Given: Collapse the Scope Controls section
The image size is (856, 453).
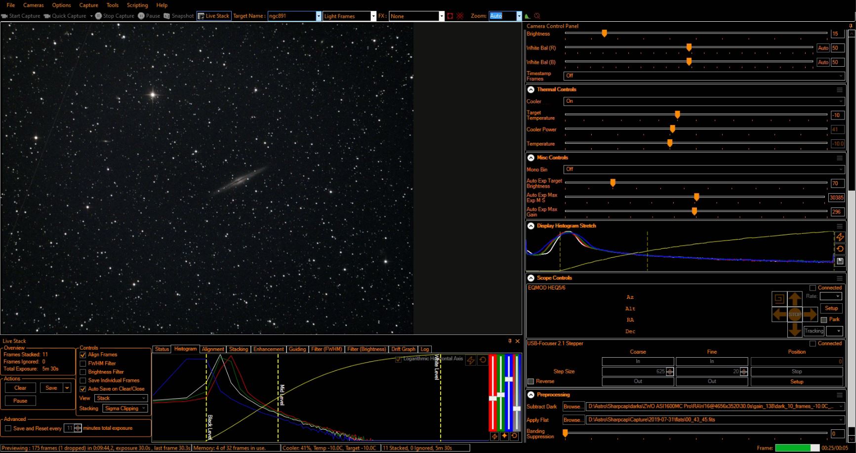Looking at the screenshot, I should tap(531, 278).
